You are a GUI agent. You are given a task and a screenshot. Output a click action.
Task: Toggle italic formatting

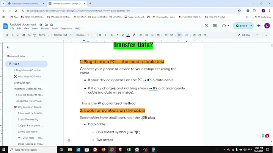(117, 35)
